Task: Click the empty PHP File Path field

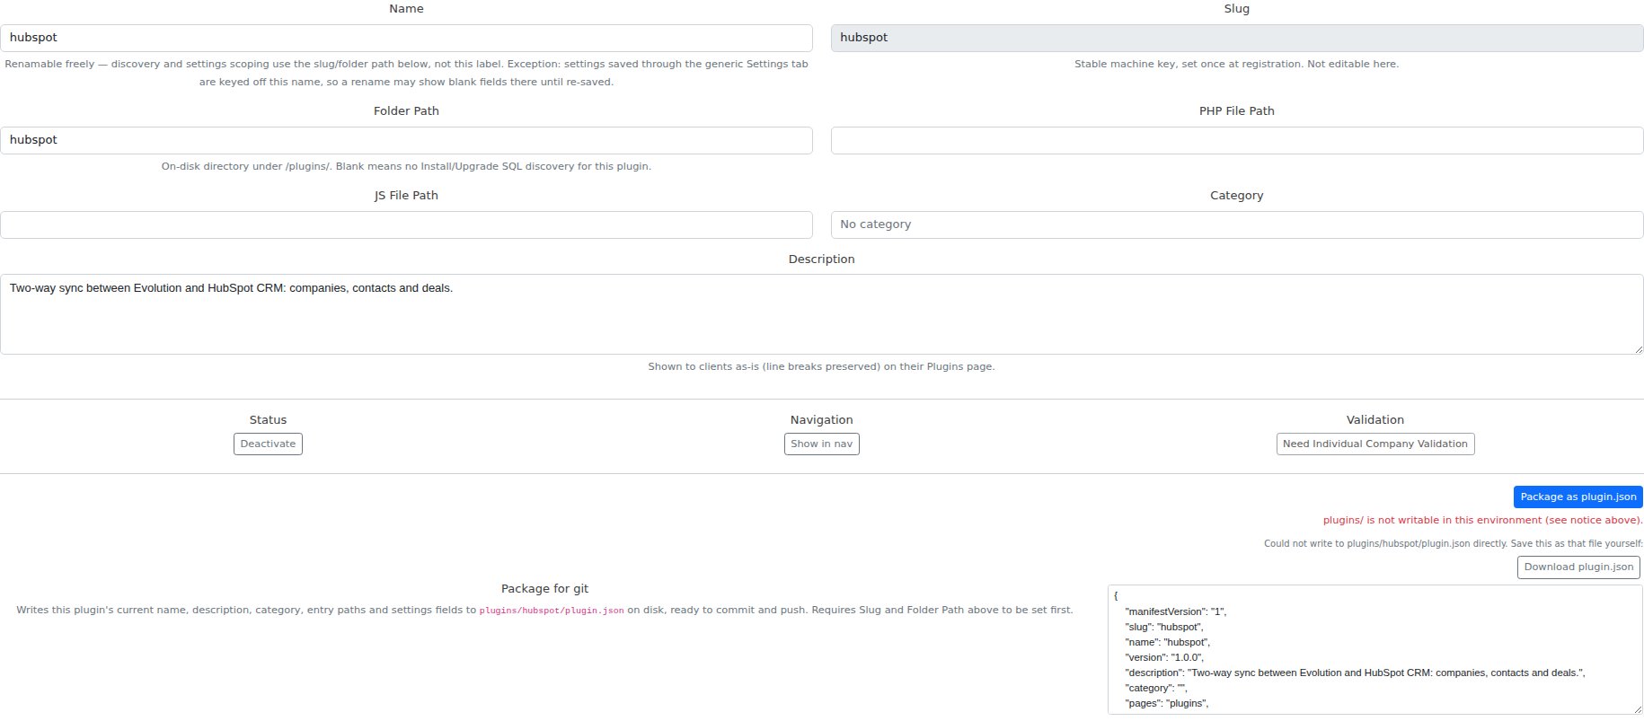Action: pos(1237,140)
